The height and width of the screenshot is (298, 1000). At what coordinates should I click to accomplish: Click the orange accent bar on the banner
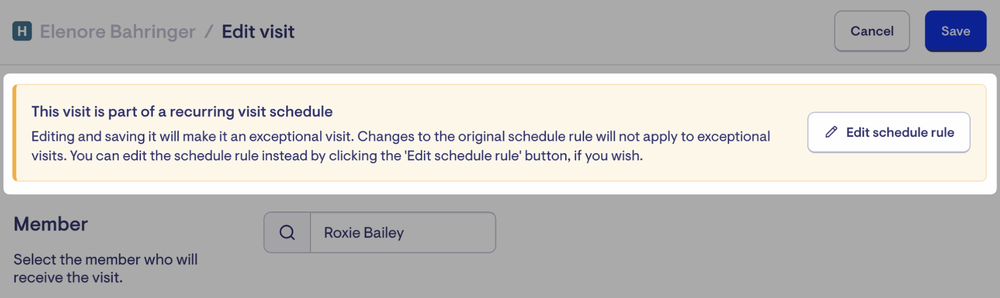(x=15, y=133)
